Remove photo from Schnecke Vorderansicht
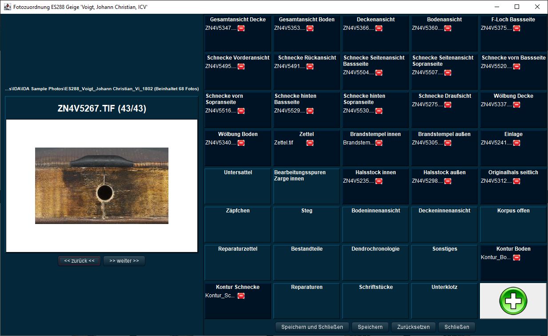The image size is (548, 336). (x=241, y=67)
